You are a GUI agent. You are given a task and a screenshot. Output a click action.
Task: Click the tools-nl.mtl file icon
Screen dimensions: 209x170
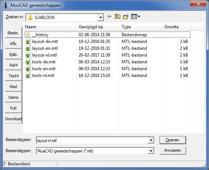point(28,76)
